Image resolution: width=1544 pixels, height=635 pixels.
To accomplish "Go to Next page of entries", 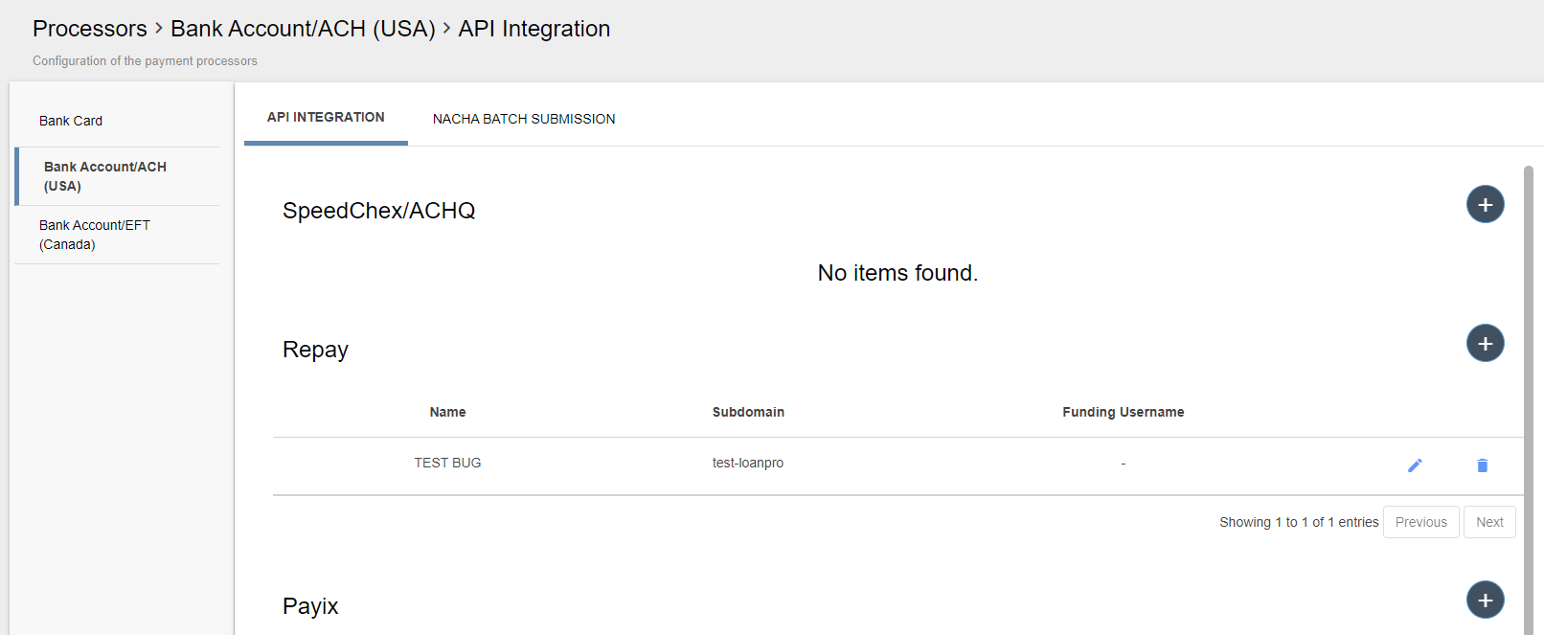I will [1489, 522].
